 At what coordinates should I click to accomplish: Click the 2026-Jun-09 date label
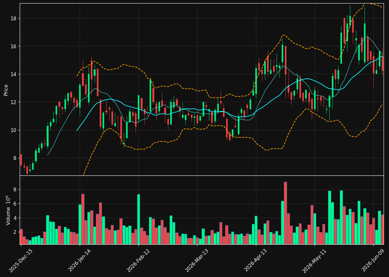click(373, 261)
